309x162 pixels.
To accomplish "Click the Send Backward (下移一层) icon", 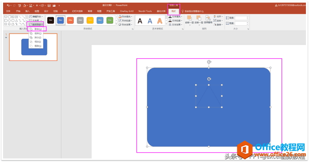I will click(x=198, y=18).
